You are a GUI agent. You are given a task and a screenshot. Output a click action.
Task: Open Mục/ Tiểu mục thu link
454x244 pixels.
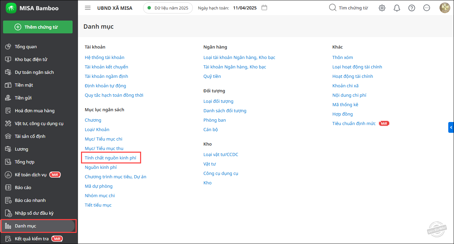[104, 148]
